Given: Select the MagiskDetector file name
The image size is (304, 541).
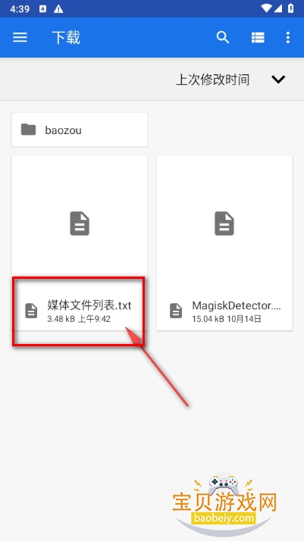Looking at the screenshot, I should coord(237,305).
